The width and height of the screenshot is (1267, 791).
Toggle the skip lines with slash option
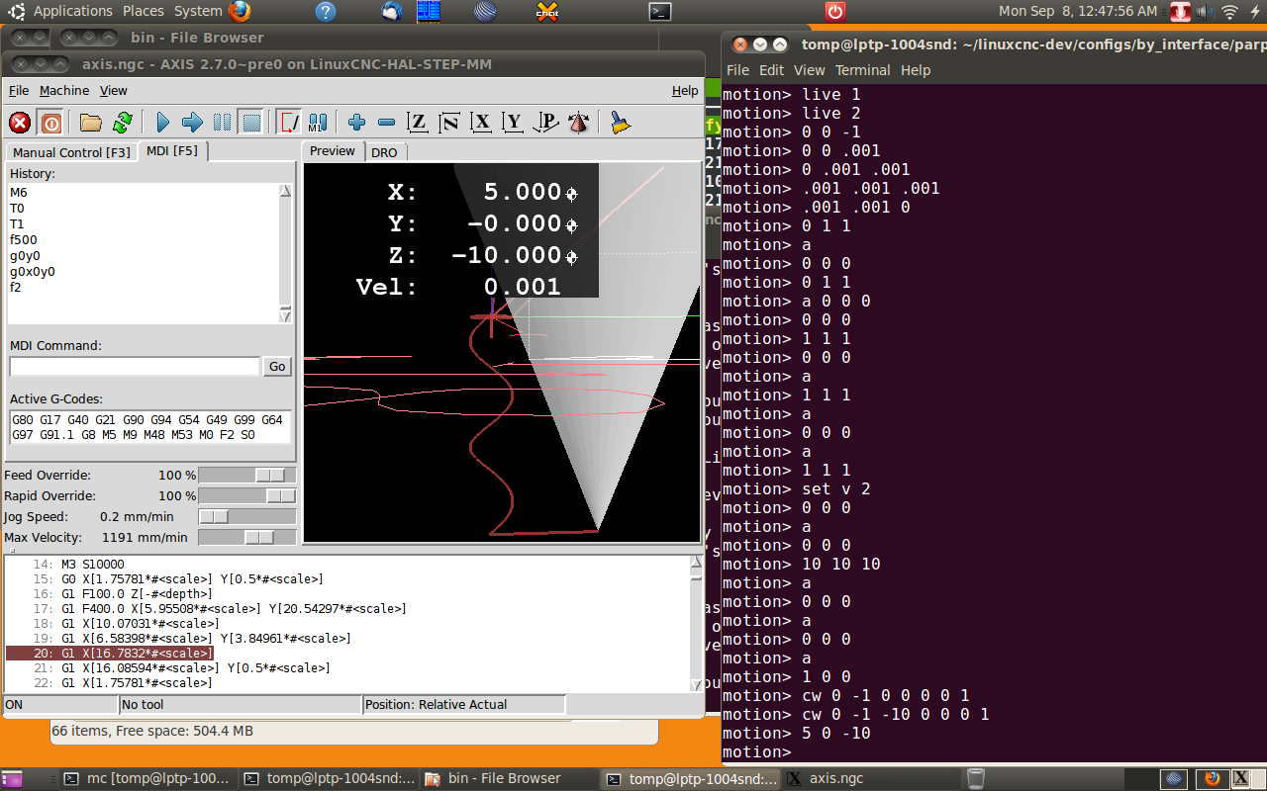(288, 123)
